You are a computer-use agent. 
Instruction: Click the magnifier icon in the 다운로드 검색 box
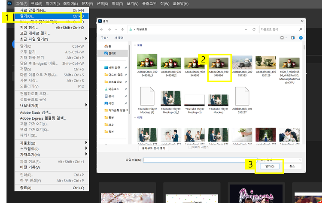click(x=301, y=29)
